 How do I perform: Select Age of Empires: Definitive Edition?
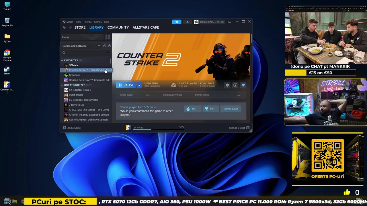click(x=88, y=120)
